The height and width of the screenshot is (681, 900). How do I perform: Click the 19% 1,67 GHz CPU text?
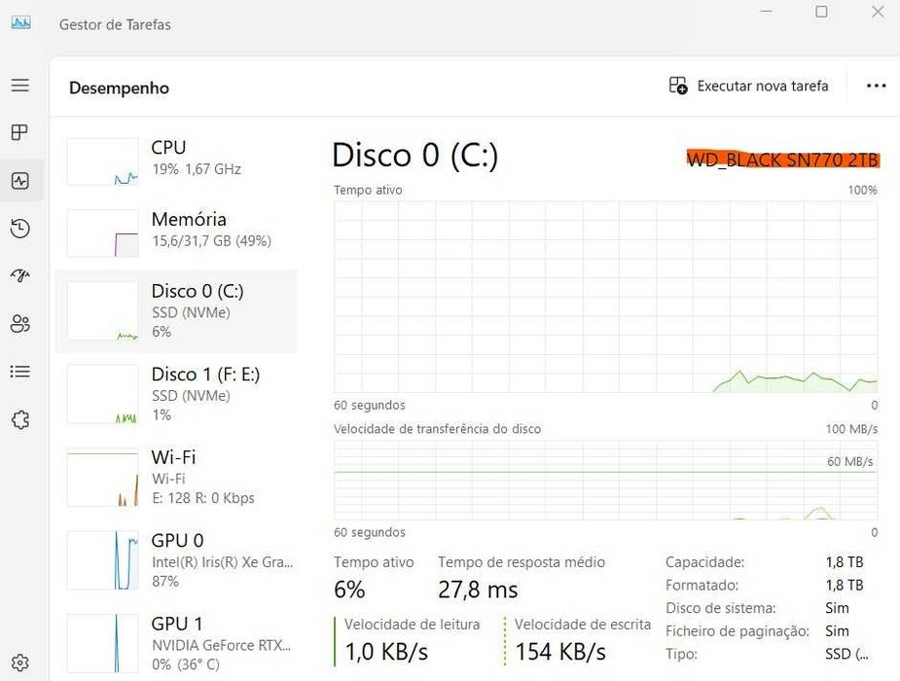[x=197, y=169]
